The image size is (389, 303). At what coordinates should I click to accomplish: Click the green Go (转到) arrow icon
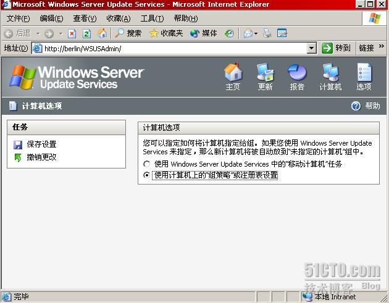(327, 48)
